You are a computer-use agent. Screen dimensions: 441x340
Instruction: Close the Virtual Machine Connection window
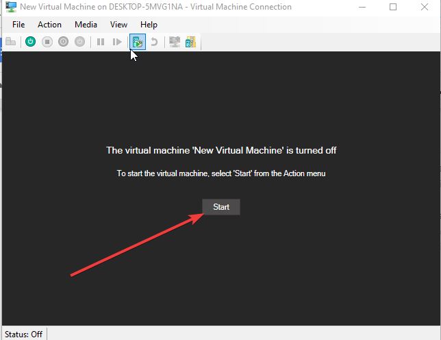pyautogui.click(x=425, y=7)
